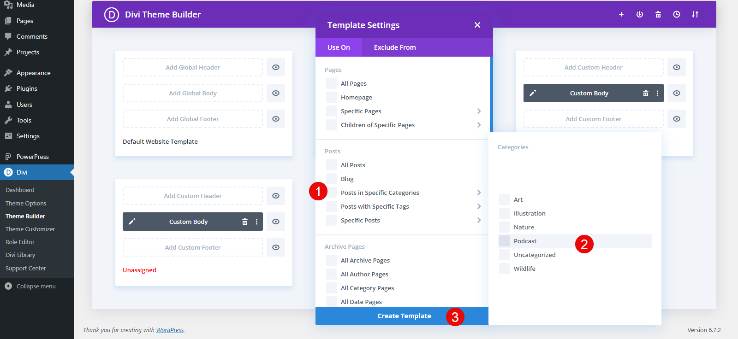This screenshot has height=339, width=738.
Task: Click the trash delete all icon in header
Action: (658, 15)
